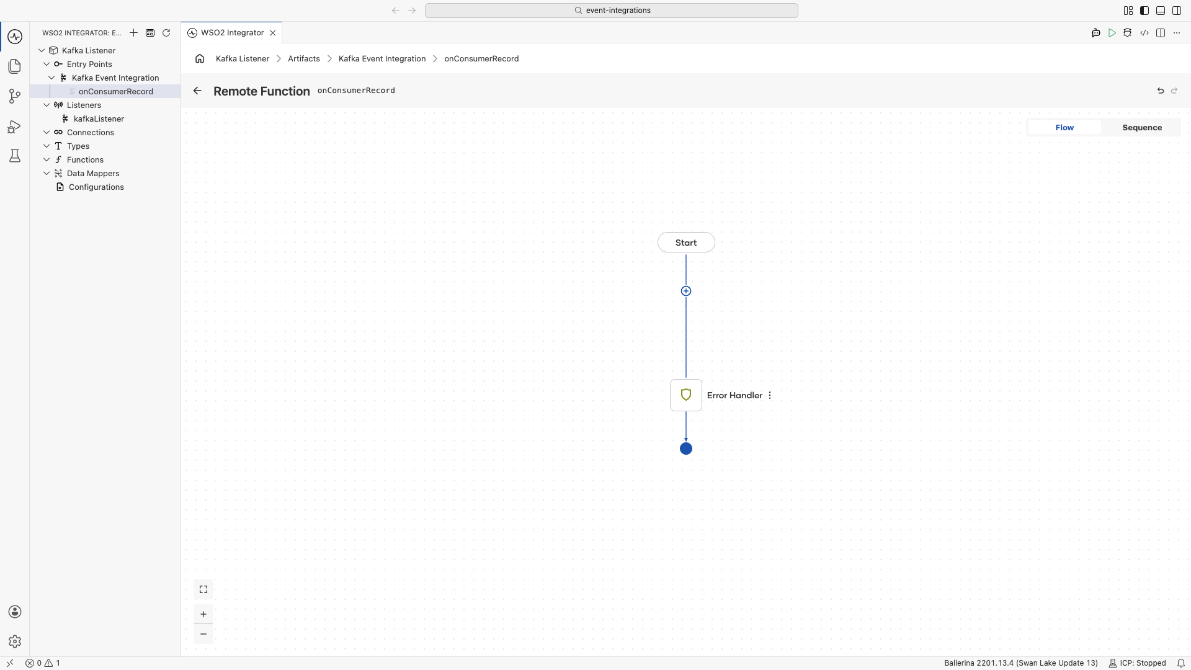Navigate back with the title bar arrow

pos(396,11)
